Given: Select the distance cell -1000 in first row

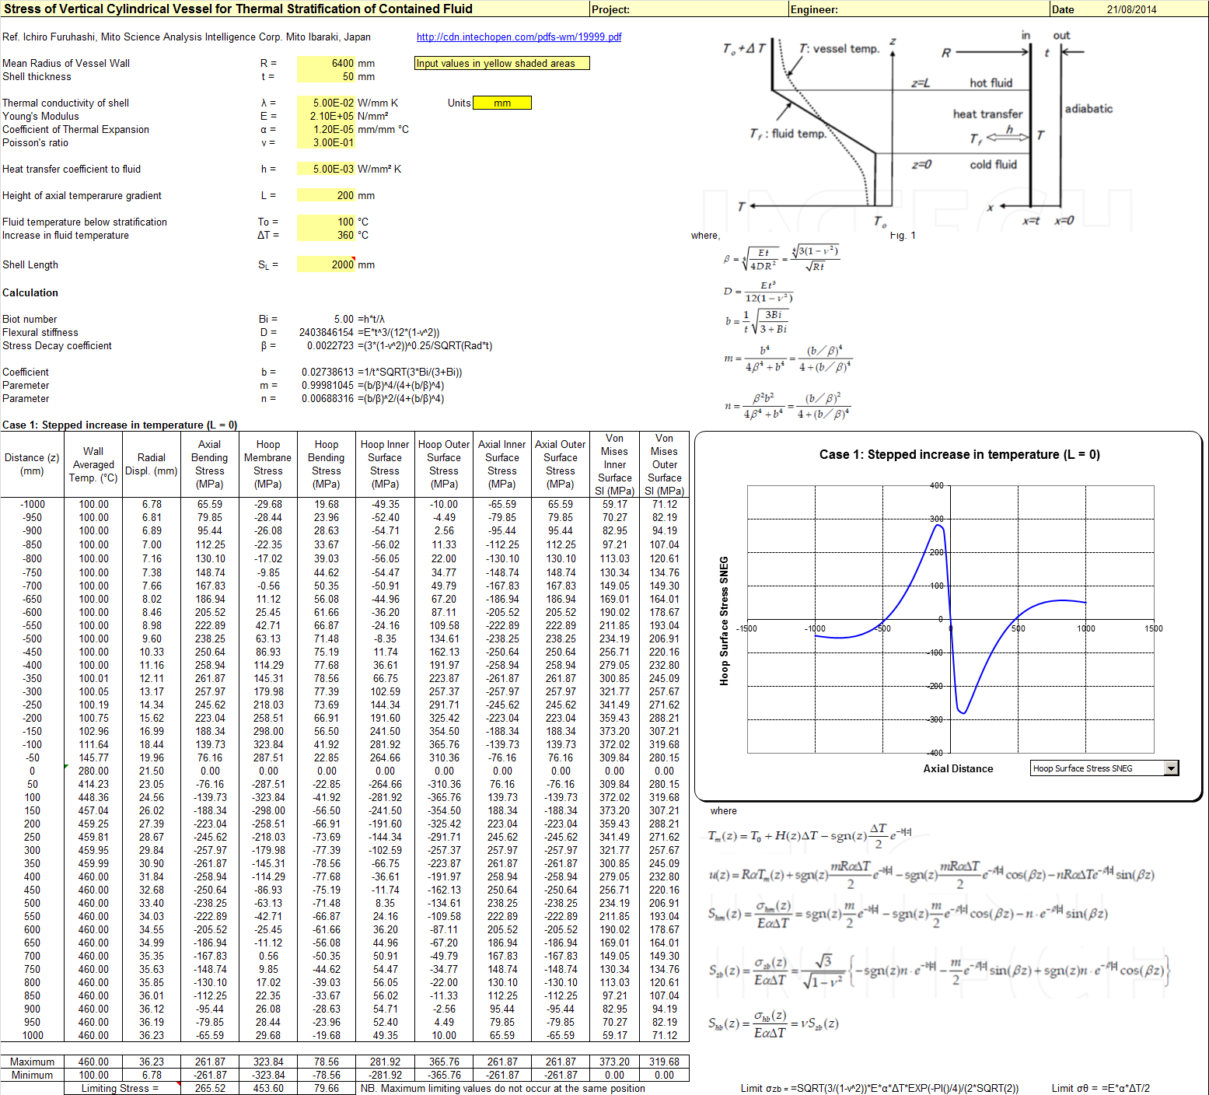Looking at the screenshot, I should click(32, 504).
